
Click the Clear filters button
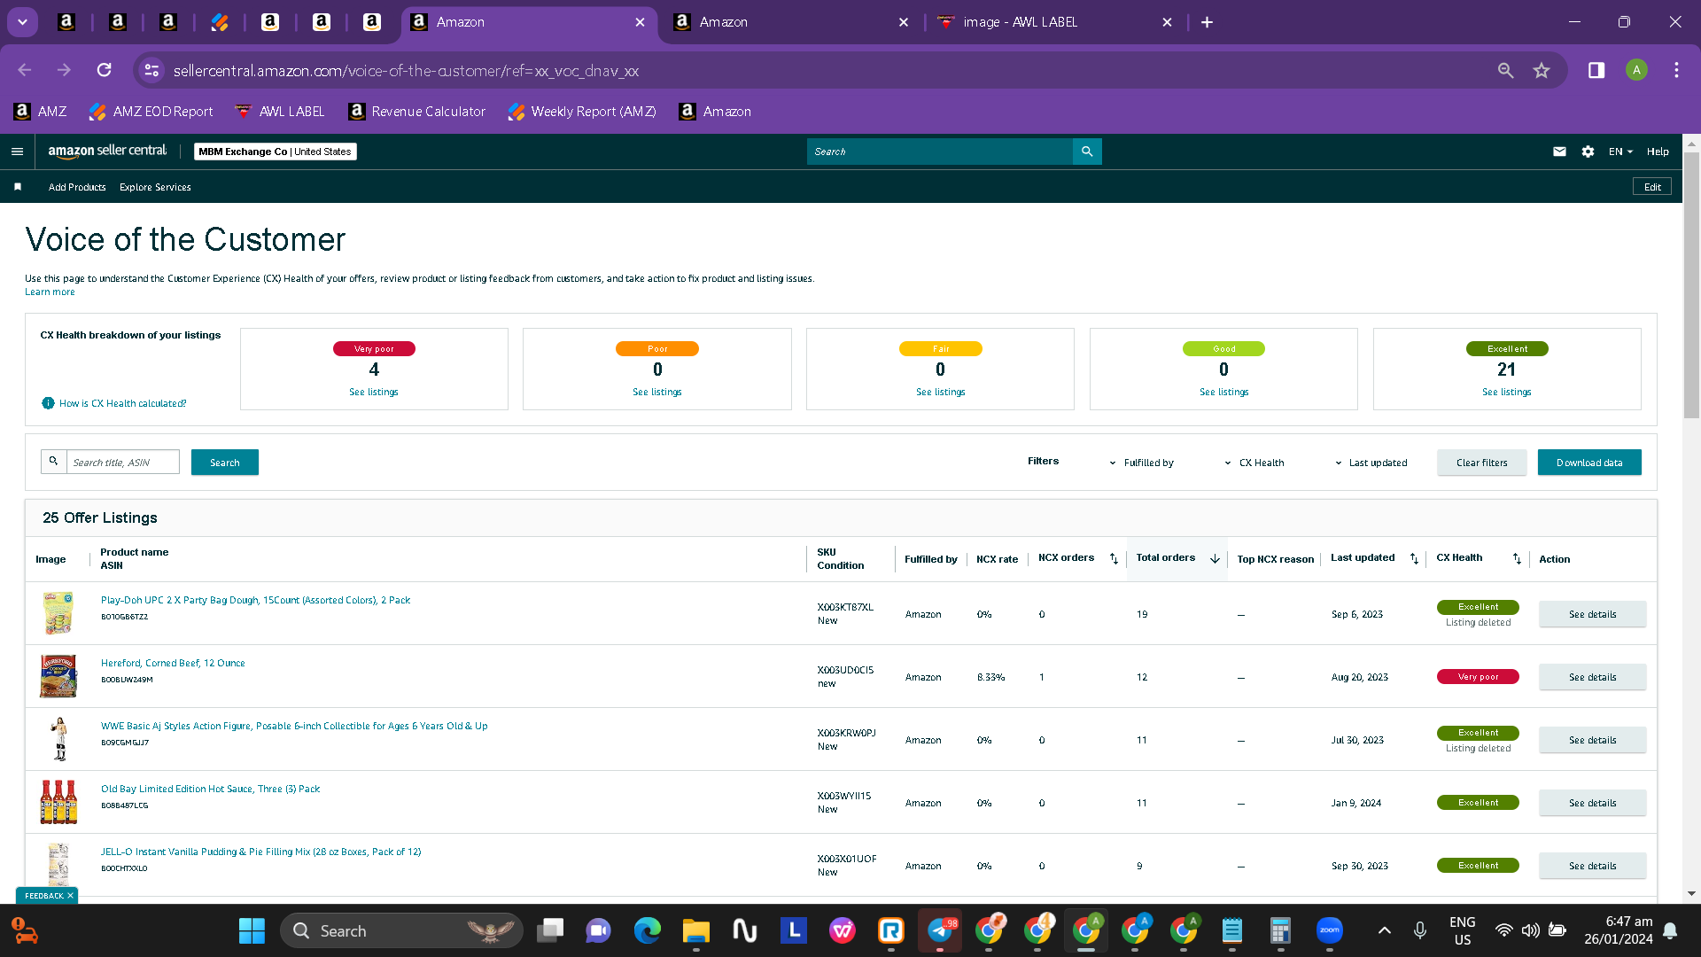click(x=1481, y=463)
